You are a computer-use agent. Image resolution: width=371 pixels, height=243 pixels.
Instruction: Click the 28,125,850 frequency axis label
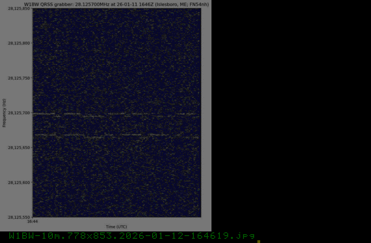19,9
